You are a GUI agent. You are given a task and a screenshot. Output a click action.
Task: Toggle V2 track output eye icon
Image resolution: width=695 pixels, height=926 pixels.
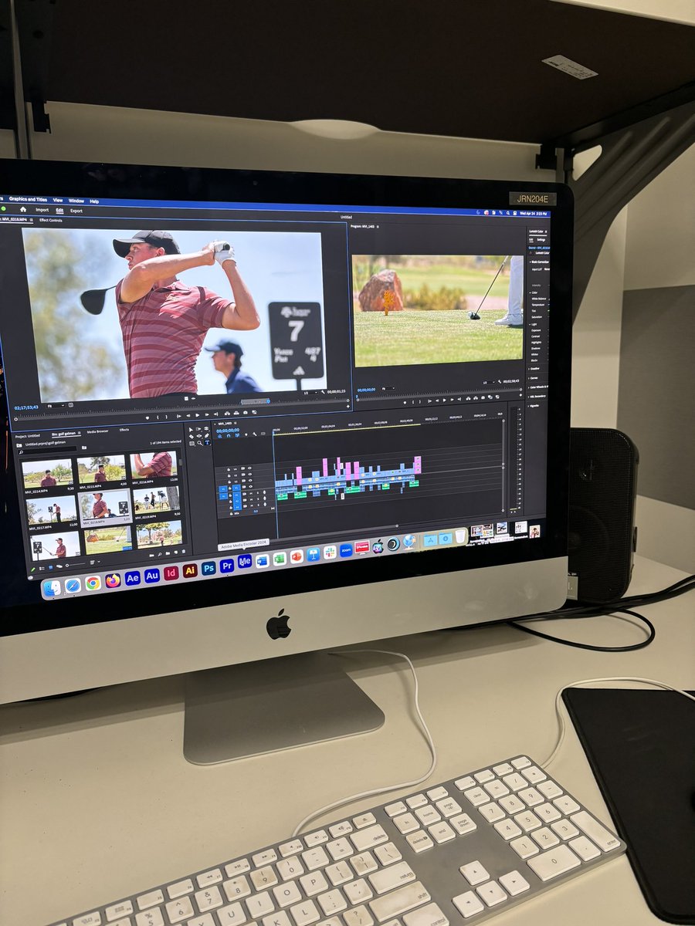click(249, 481)
